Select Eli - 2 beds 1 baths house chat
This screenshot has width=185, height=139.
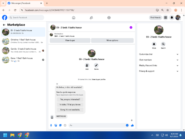(23, 32)
